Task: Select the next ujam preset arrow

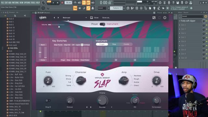Action: (58, 18)
